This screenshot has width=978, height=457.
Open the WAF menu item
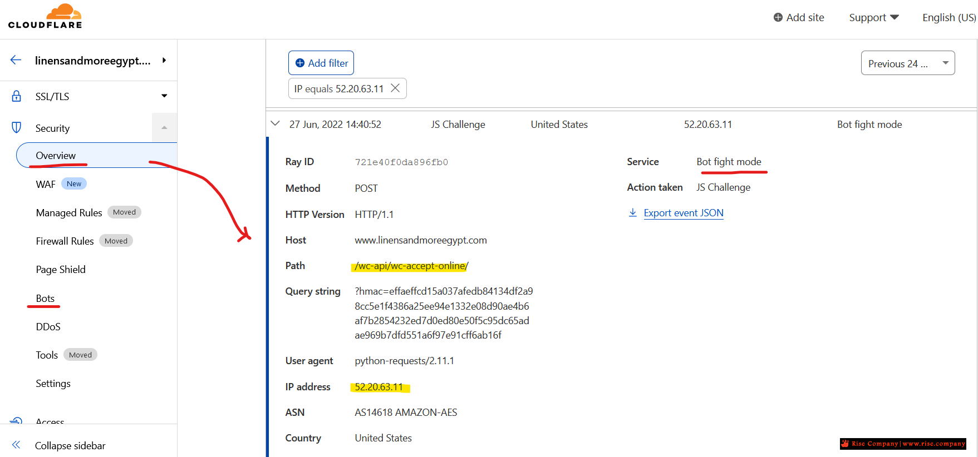[46, 184]
